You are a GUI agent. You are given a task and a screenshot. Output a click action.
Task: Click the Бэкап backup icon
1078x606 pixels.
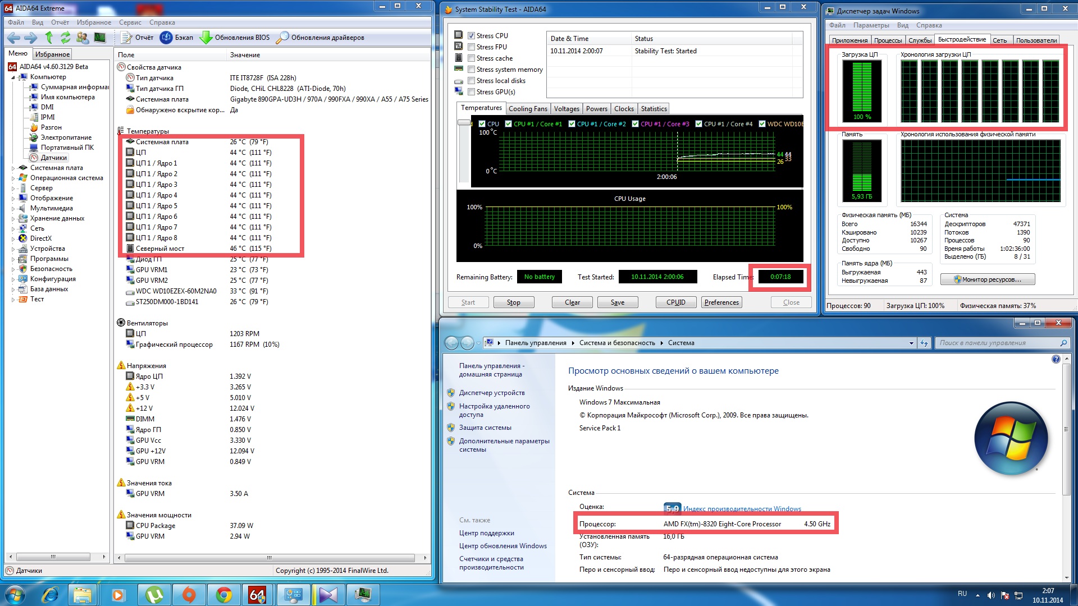(166, 38)
